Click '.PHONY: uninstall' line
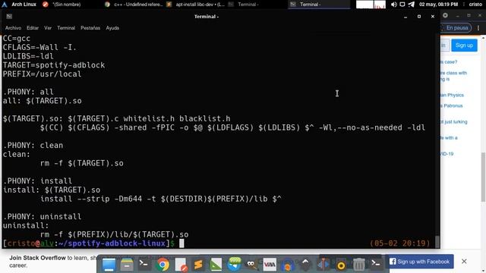The height and width of the screenshot is (273, 486). coord(43,216)
